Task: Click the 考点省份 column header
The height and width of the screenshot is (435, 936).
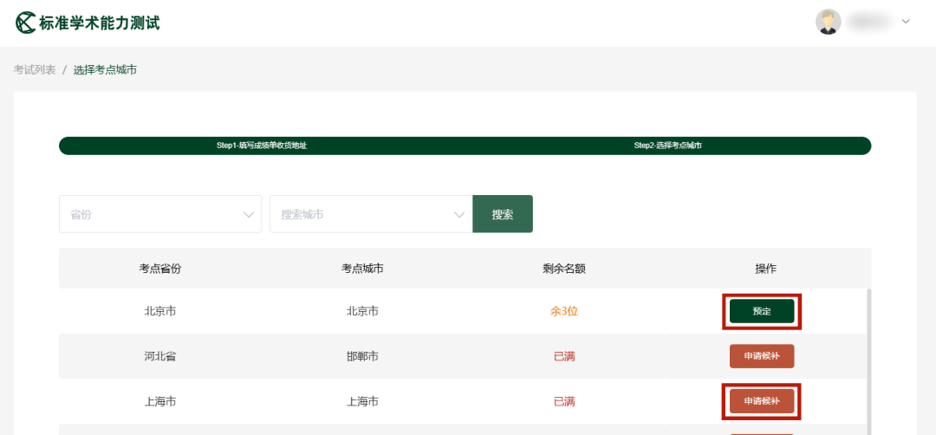Action: 160,269
